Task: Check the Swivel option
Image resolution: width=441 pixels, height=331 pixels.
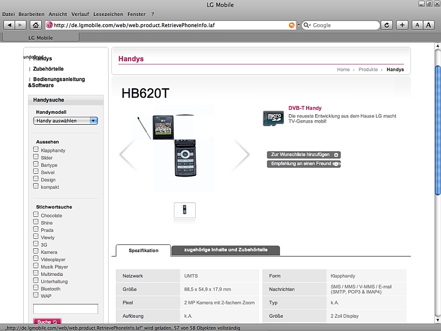Action: (36, 171)
